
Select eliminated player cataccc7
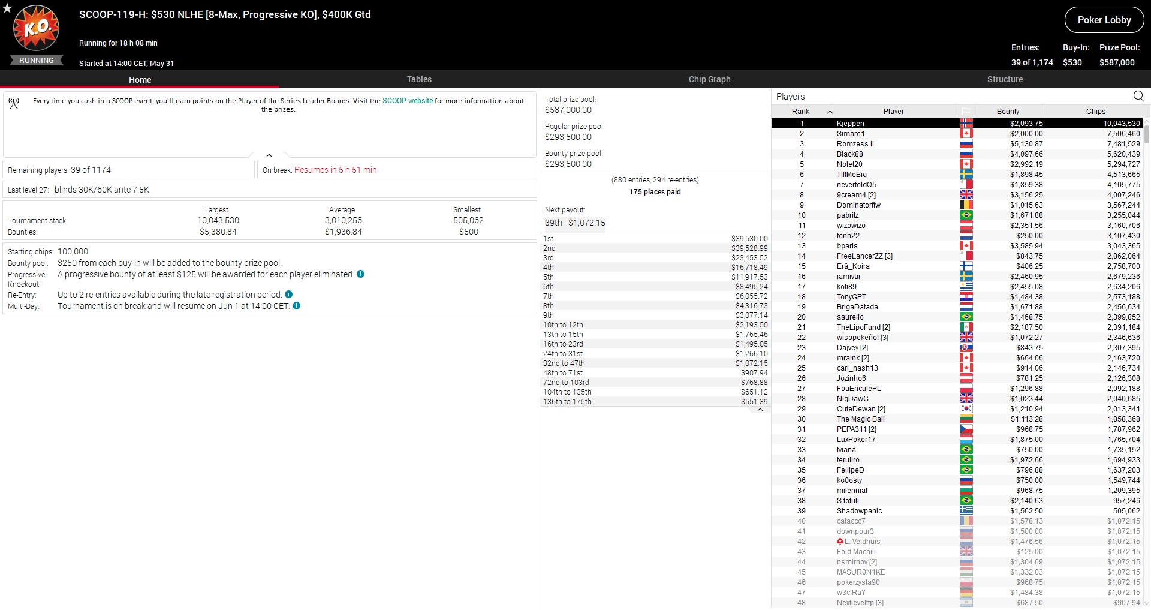[x=957, y=521]
